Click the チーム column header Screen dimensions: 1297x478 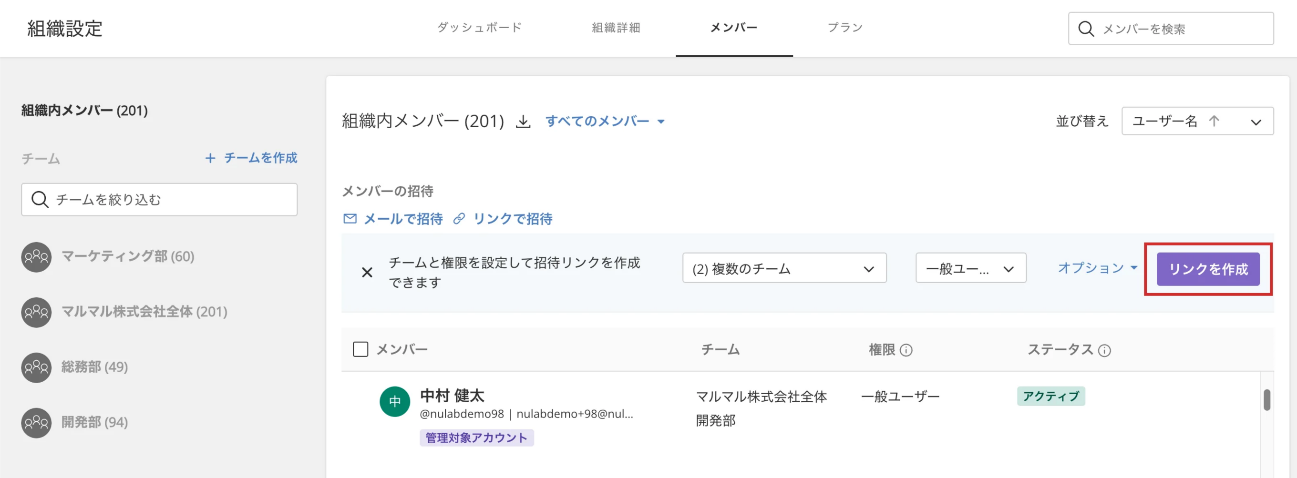tap(720, 349)
